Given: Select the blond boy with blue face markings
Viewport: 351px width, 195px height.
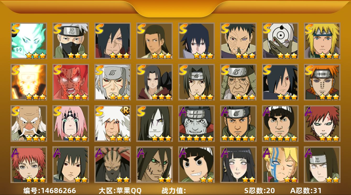Looking at the screenshot, I should click(x=280, y=165).
